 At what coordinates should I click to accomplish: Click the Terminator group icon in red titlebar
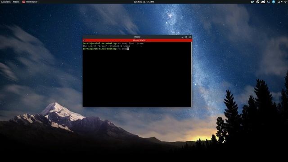(x=84, y=40)
